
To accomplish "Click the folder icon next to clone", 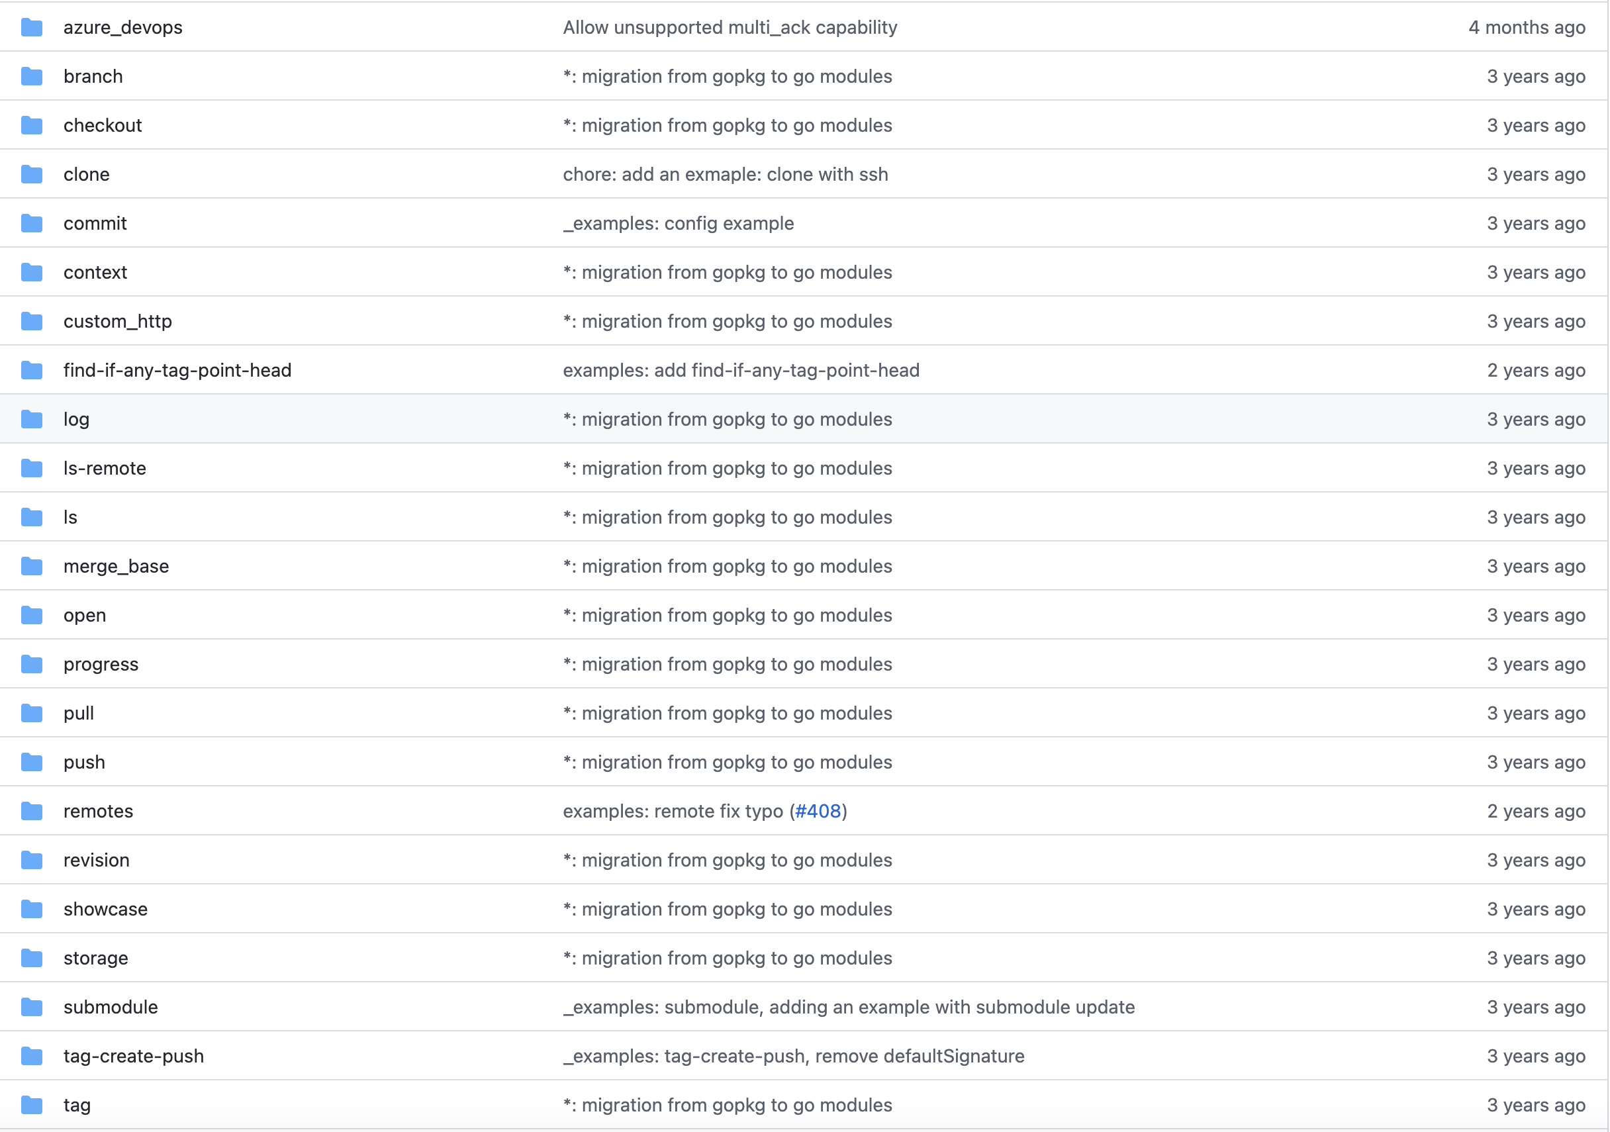I will (32, 174).
